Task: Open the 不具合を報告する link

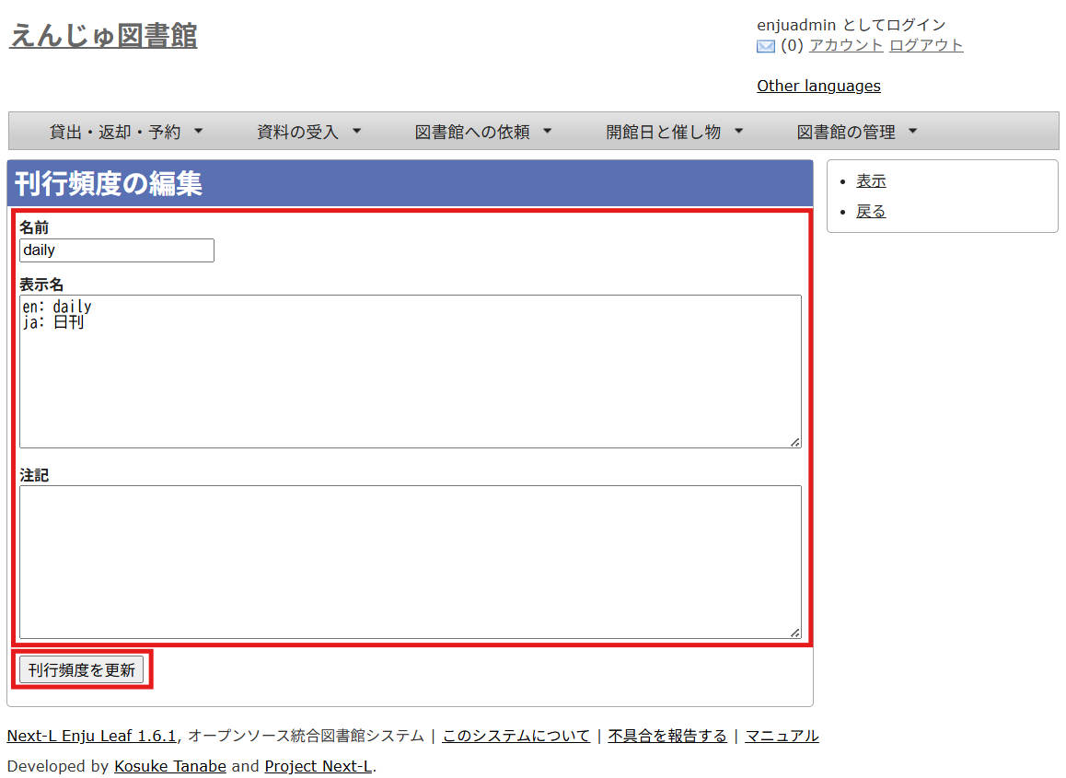Action: coord(666,736)
